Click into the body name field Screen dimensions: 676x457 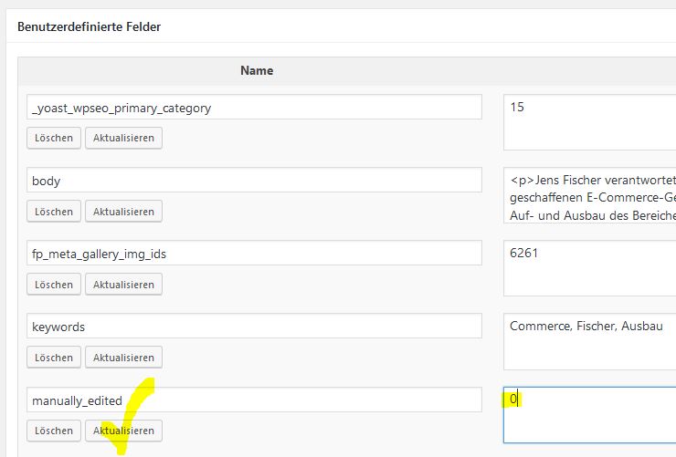point(254,181)
